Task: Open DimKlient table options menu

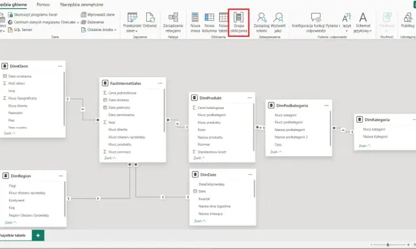Action: (60, 66)
